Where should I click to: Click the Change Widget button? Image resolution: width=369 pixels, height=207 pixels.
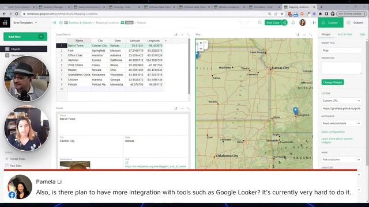333,82
